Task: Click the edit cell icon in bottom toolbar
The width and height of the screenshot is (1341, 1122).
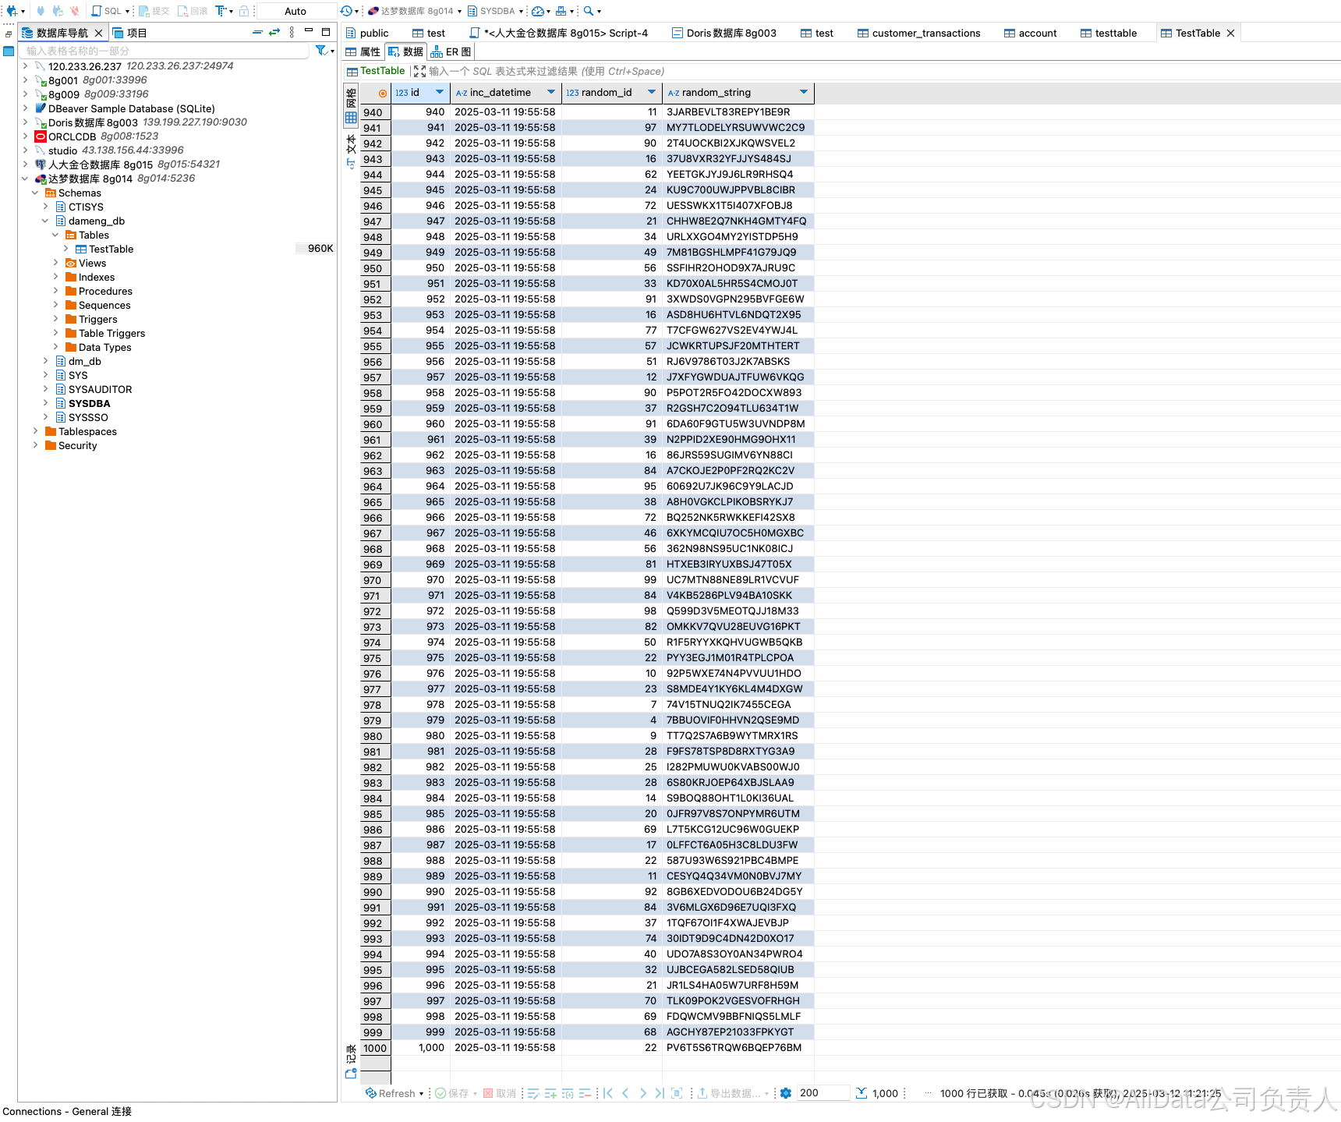Action: (x=533, y=1093)
